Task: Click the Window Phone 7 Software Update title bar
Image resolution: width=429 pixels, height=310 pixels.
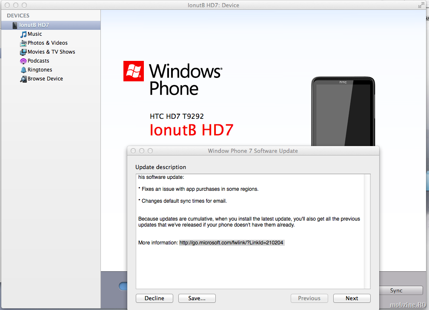Action: point(253,151)
